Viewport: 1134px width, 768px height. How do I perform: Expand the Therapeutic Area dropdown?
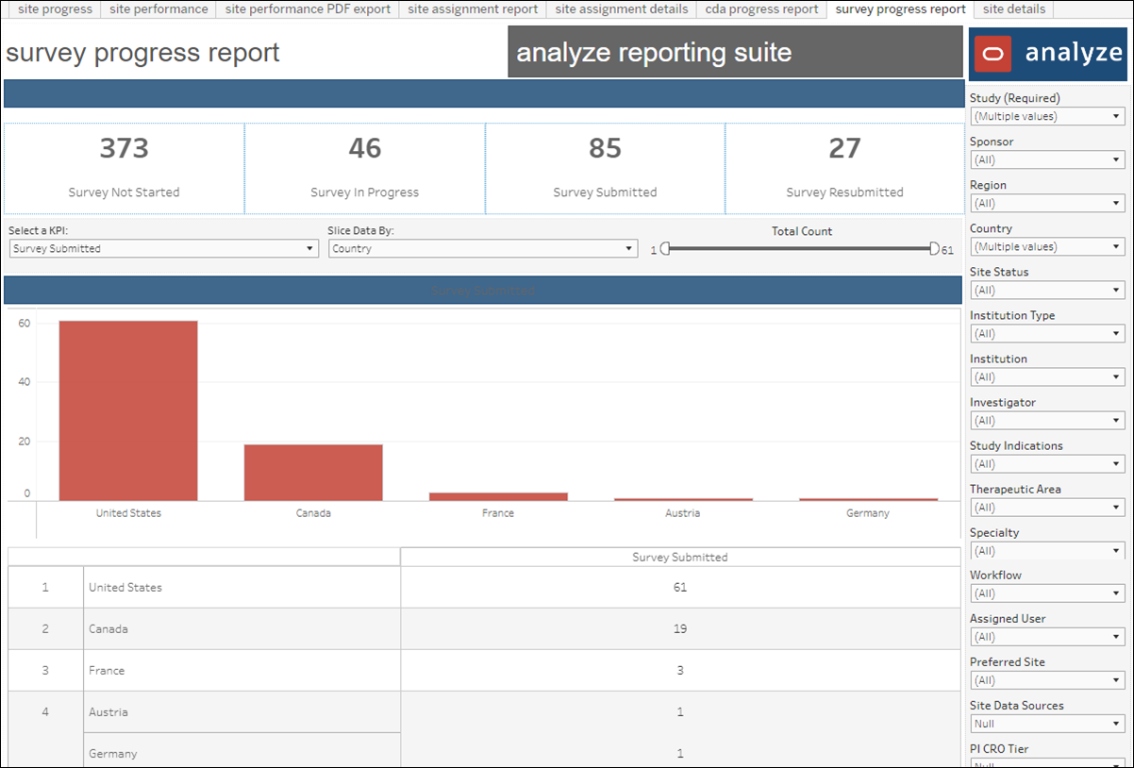pyautogui.click(x=1047, y=507)
